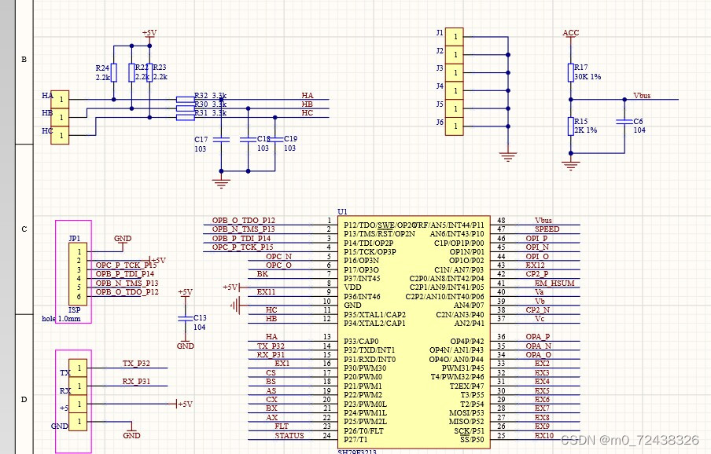
Task: Select the JP1 ISP header body
Action: (78, 274)
